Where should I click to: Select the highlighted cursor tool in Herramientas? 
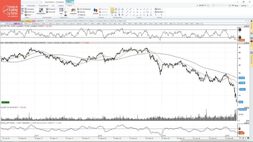(x=112, y=9)
